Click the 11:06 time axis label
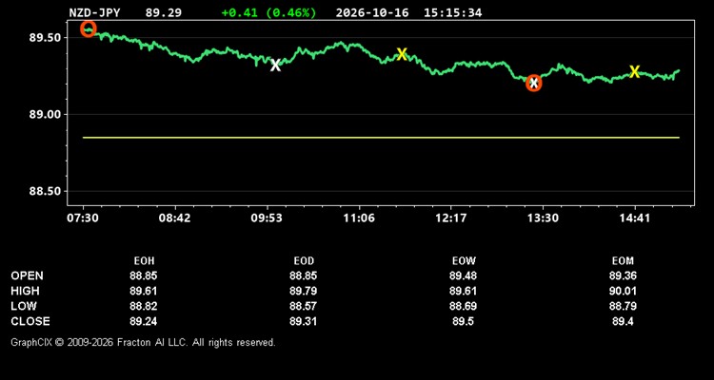Image resolution: width=714 pixels, height=380 pixels. [359, 218]
